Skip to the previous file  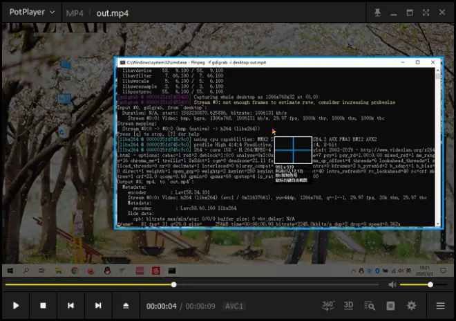click(x=70, y=306)
